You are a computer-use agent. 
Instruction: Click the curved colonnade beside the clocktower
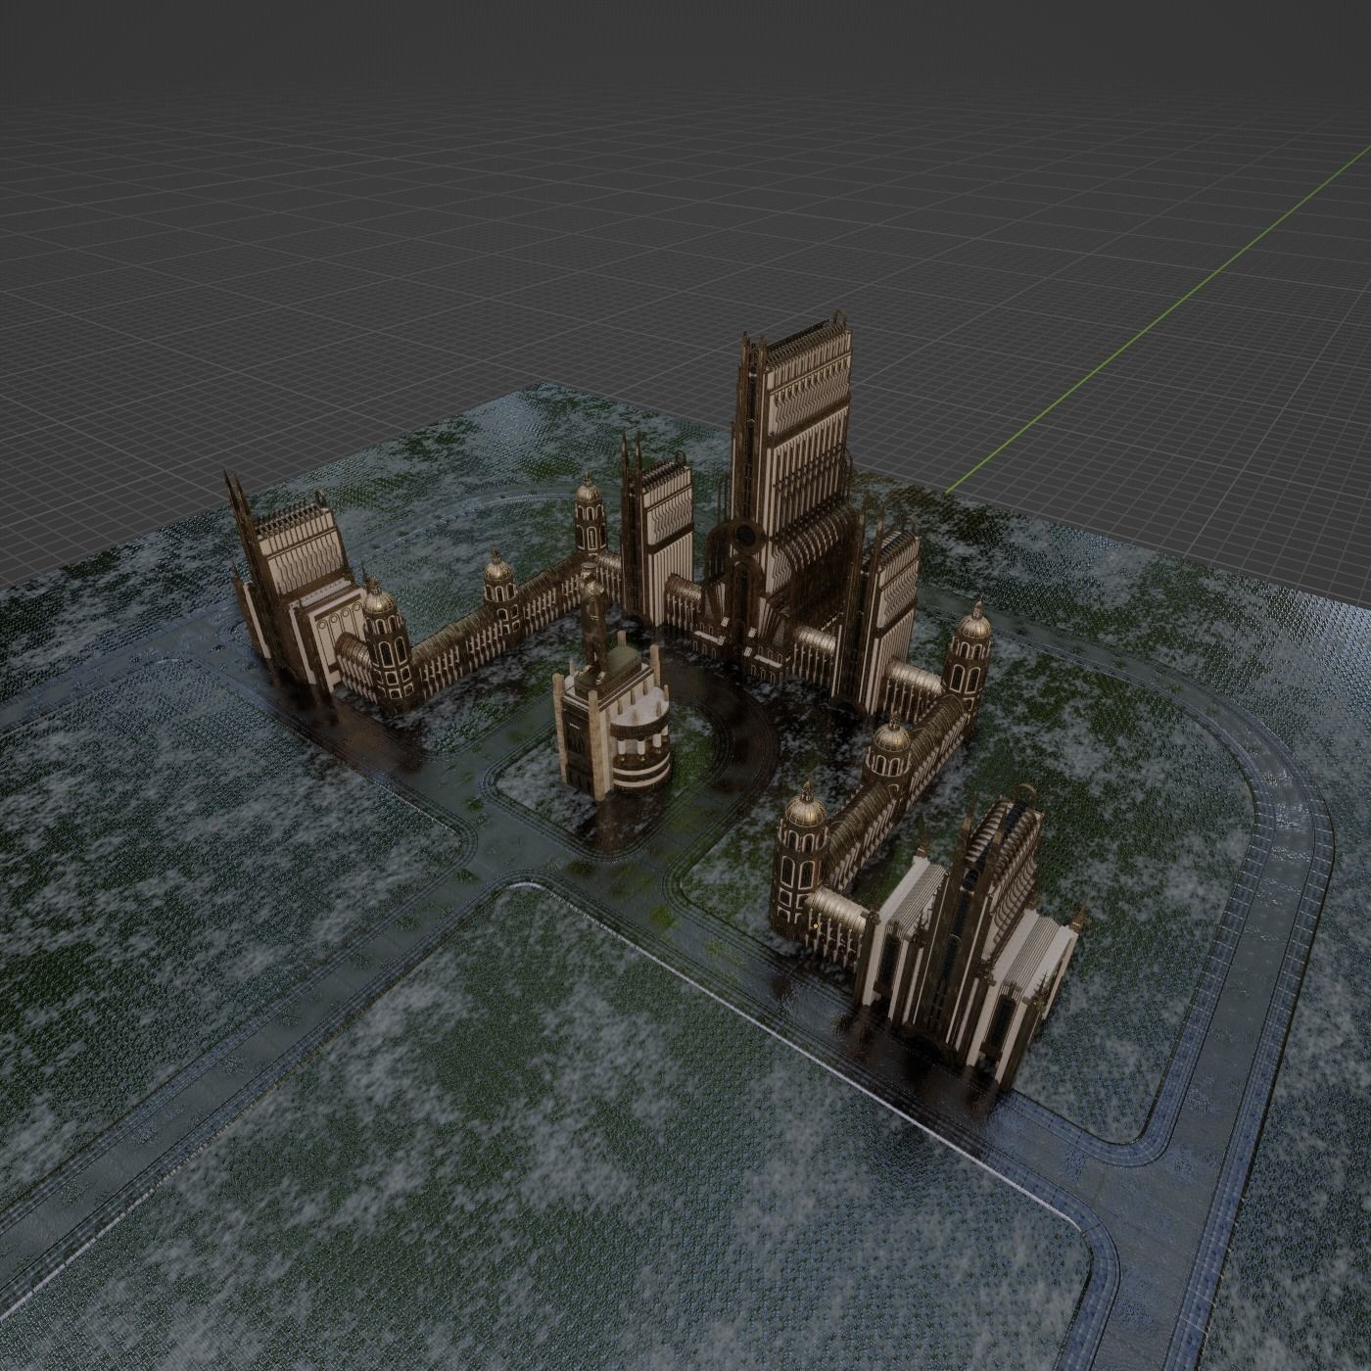(x=641, y=744)
